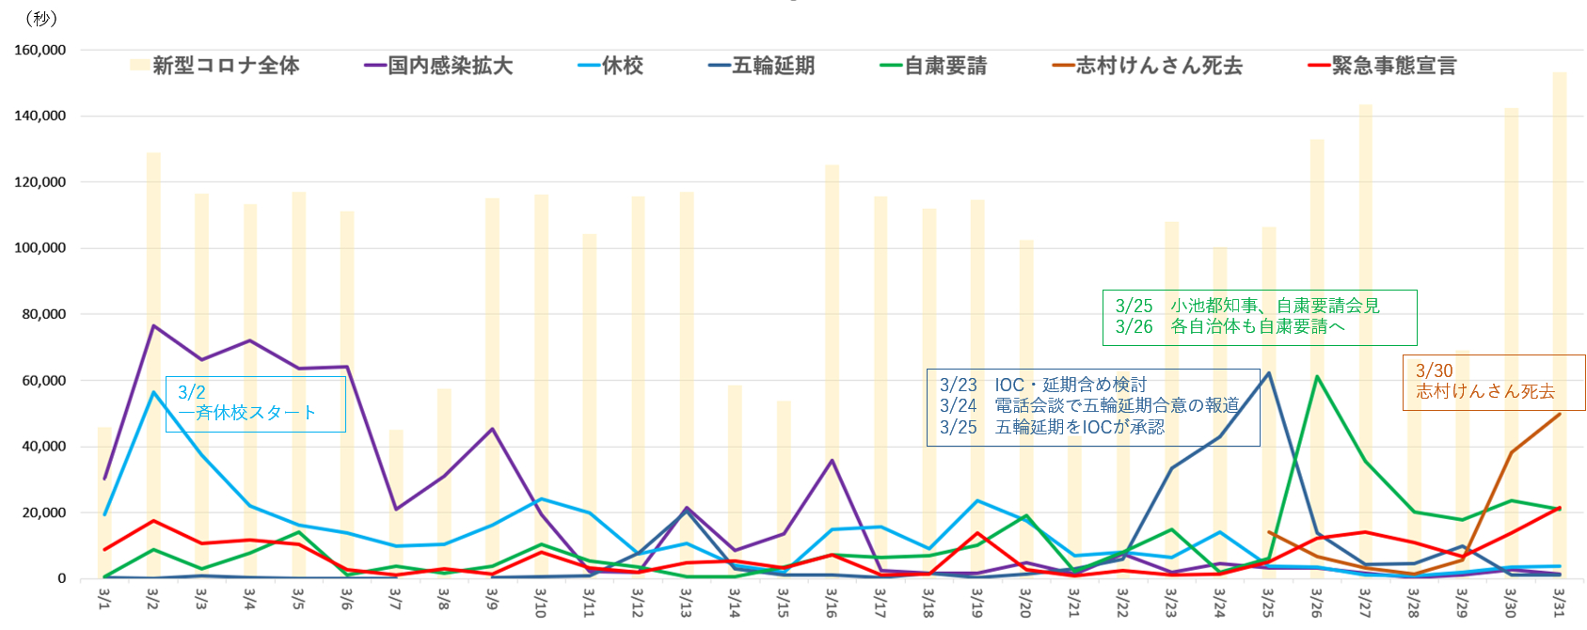Click the green 自粛要請 peak on 3/26
The width and height of the screenshot is (1587, 630).
(1317, 376)
